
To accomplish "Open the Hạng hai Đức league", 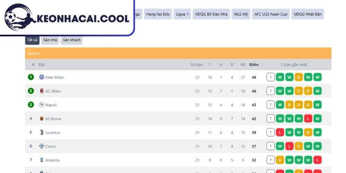I will [x=158, y=14].
